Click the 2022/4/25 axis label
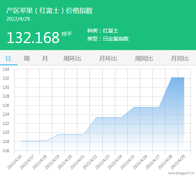The width and height of the screenshot is (196, 176). [127, 162]
